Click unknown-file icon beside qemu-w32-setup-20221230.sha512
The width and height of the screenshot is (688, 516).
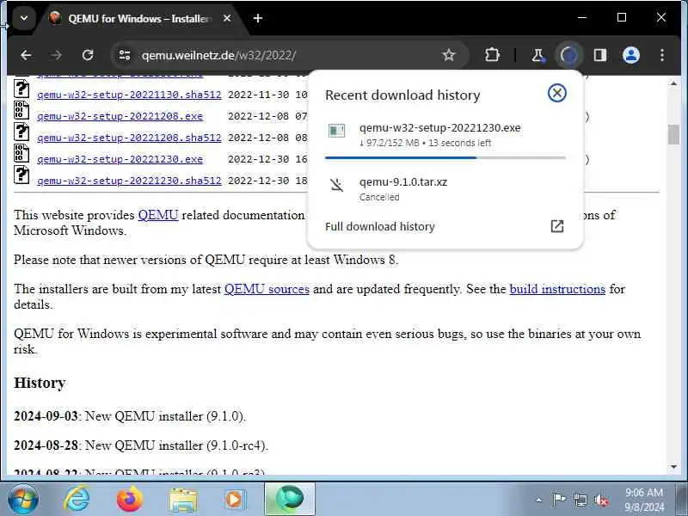pyautogui.click(x=21, y=175)
